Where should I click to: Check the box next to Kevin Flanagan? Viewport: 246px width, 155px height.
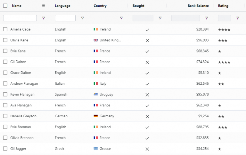(5, 94)
